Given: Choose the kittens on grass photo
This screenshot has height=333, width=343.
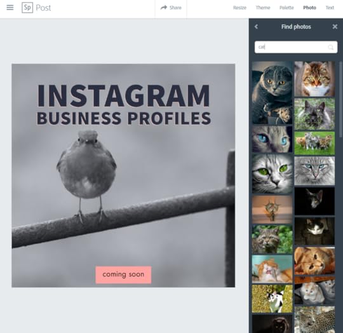Looking at the screenshot, I should click(x=314, y=143).
